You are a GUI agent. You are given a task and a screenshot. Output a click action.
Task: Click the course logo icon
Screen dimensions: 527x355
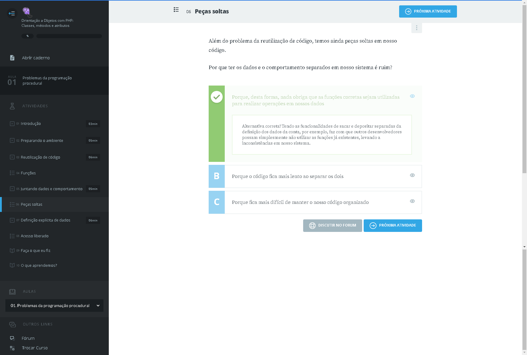27,12
